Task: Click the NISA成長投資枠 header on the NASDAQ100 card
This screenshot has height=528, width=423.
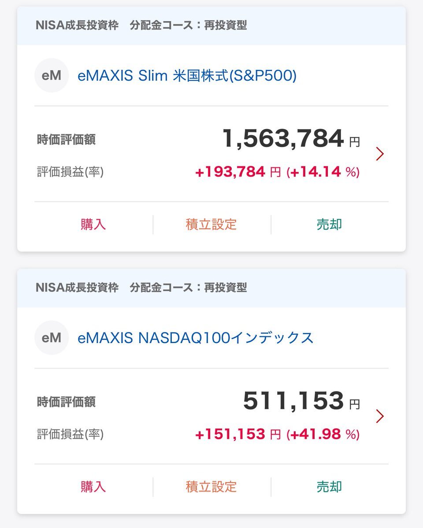Action: [77, 288]
